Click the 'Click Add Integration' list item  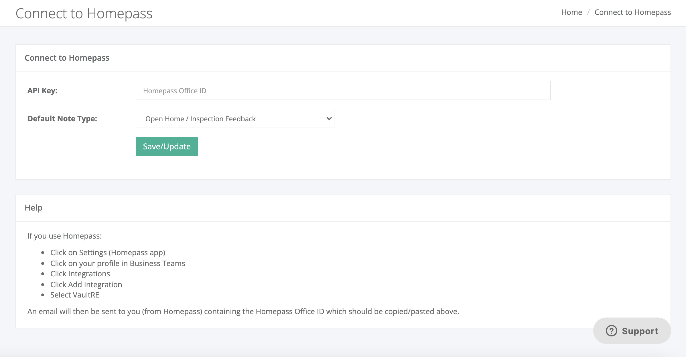[x=86, y=284]
